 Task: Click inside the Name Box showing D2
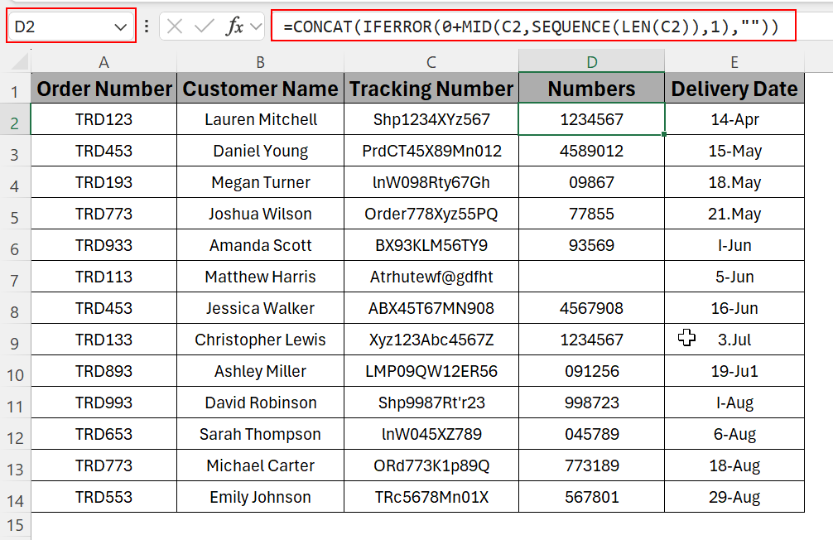tap(58, 27)
